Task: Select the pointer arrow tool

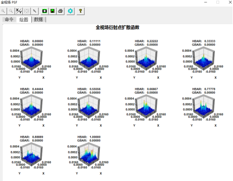Action: click(35, 11)
